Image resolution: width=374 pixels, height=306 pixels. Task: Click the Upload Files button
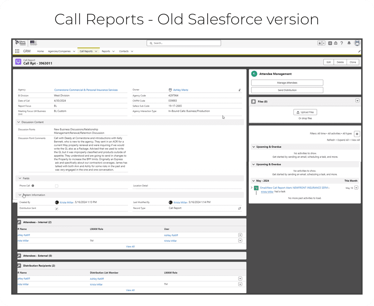[305, 112]
